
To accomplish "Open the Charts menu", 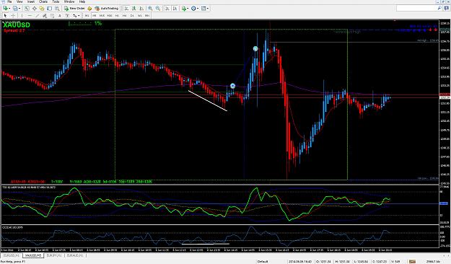I will coord(43,1).
